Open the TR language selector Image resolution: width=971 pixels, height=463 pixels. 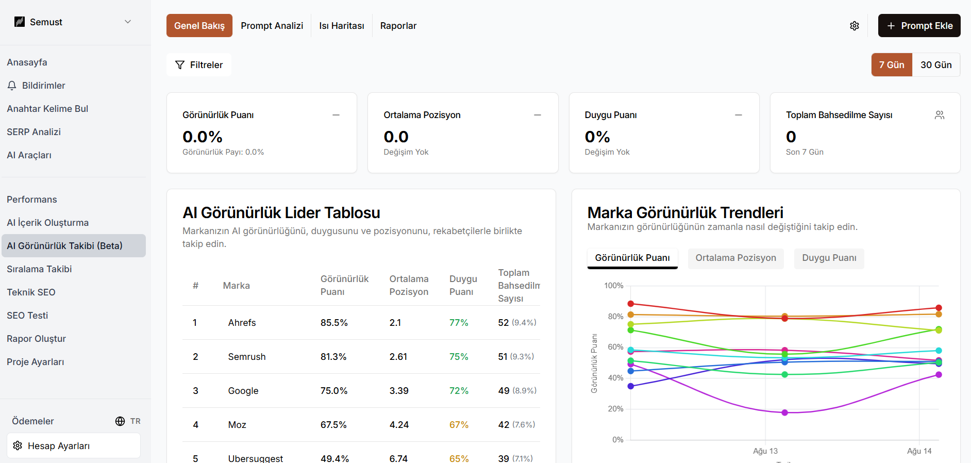(x=135, y=421)
